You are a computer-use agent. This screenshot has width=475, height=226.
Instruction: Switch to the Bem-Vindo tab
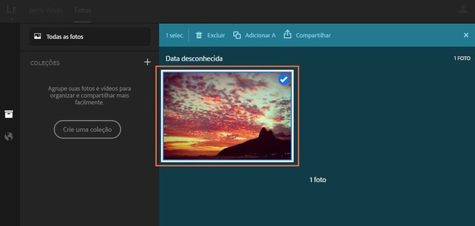[46, 10]
